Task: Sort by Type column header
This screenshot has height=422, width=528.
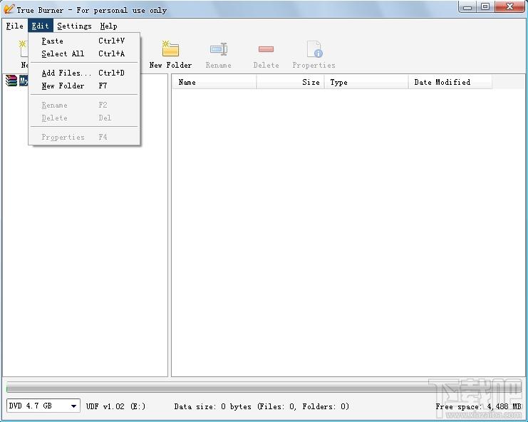Action: tap(366, 82)
